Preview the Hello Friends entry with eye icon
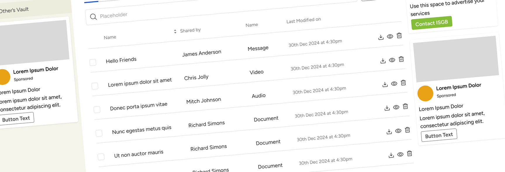 (390, 37)
